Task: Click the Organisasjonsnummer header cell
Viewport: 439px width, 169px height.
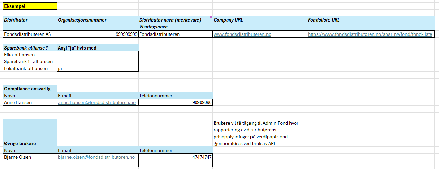Action: tap(98, 23)
